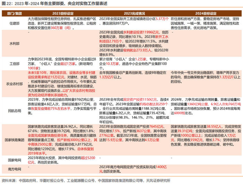Click '固定资产投资1150亿元' red text

140,100
